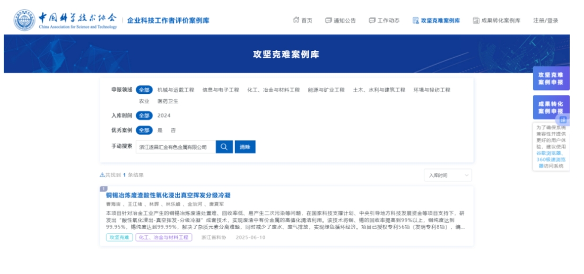The width and height of the screenshot is (584, 274).
Task: Select 全部 in 申报领域 filter
Action: [x=144, y=90]
